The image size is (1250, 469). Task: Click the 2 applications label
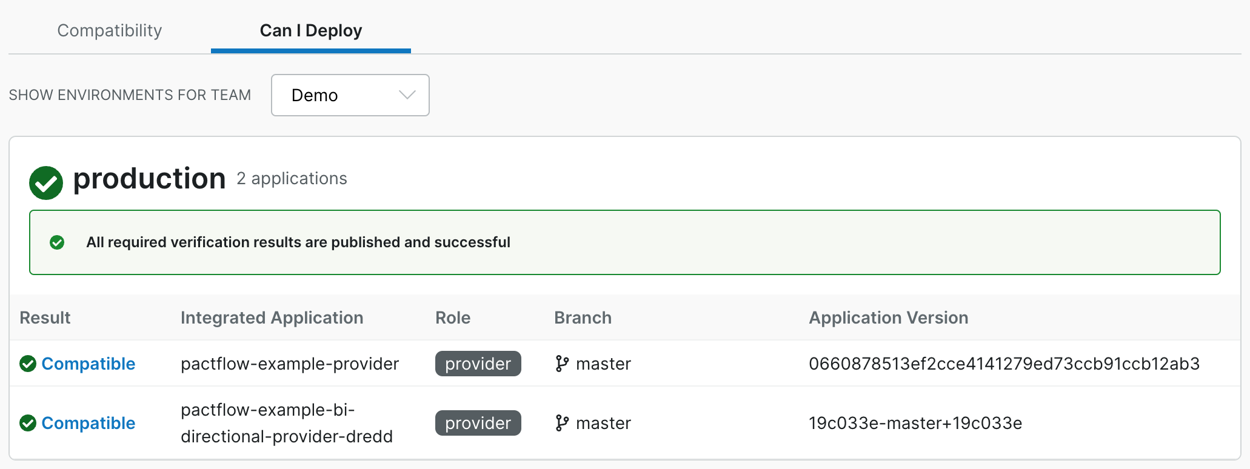[x=292, y=179]
